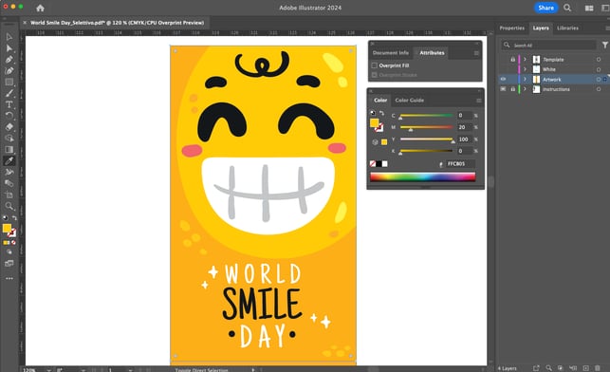This screenshot has height=372, width=610.
Task: Toggle lock on Template layer
Action: point(512,60)
